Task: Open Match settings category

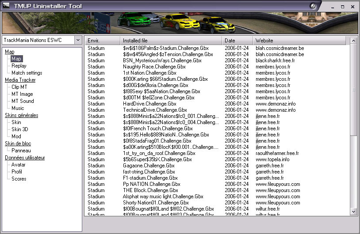Action: (27, 73)
